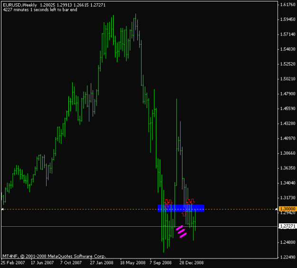Screen dimensions: 297x268
Task: Click price axis label 1.31730
Action: [287, 198]
